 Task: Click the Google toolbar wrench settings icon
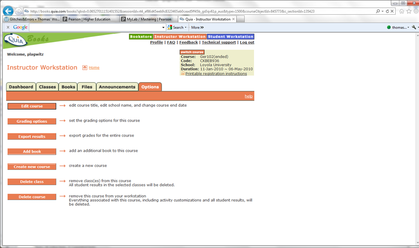coord(414,27)
